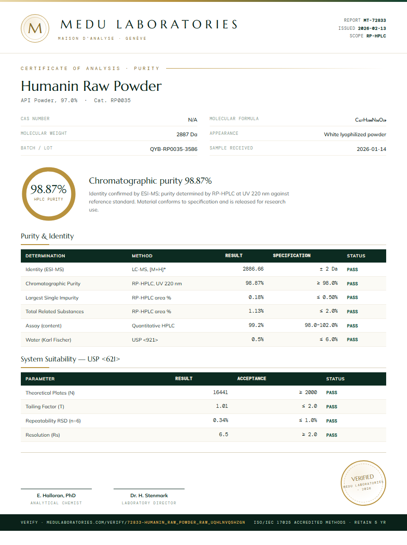Viewport: 407px width, 545px height.
Task: Click the Medu Laboratories M logo
Action: (x=35, y=28)
